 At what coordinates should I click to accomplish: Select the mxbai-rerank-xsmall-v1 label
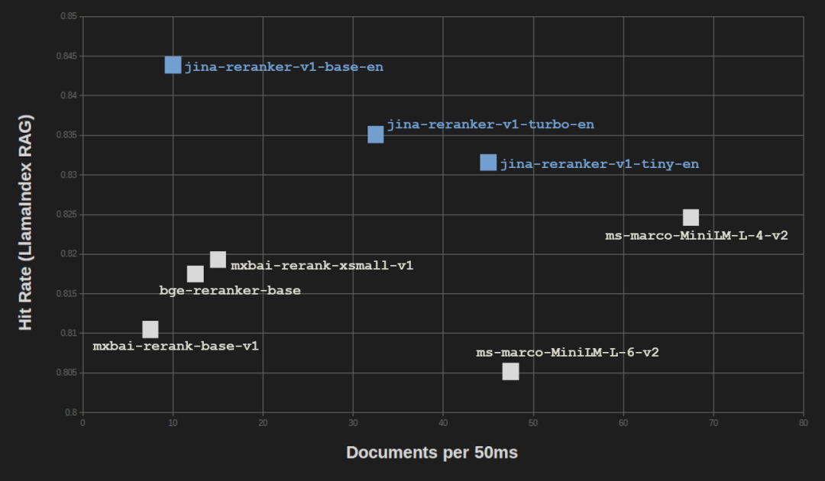click(x=322, y=266)
